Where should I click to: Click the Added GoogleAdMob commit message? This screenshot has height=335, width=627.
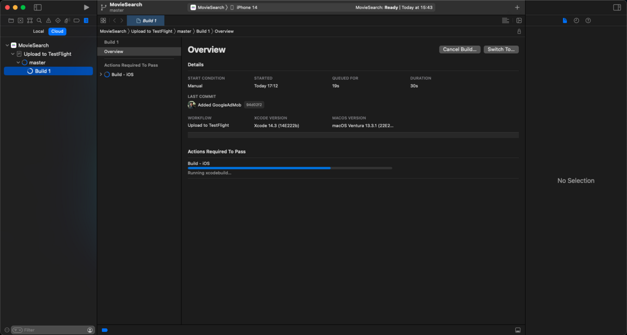click(219, 105)
